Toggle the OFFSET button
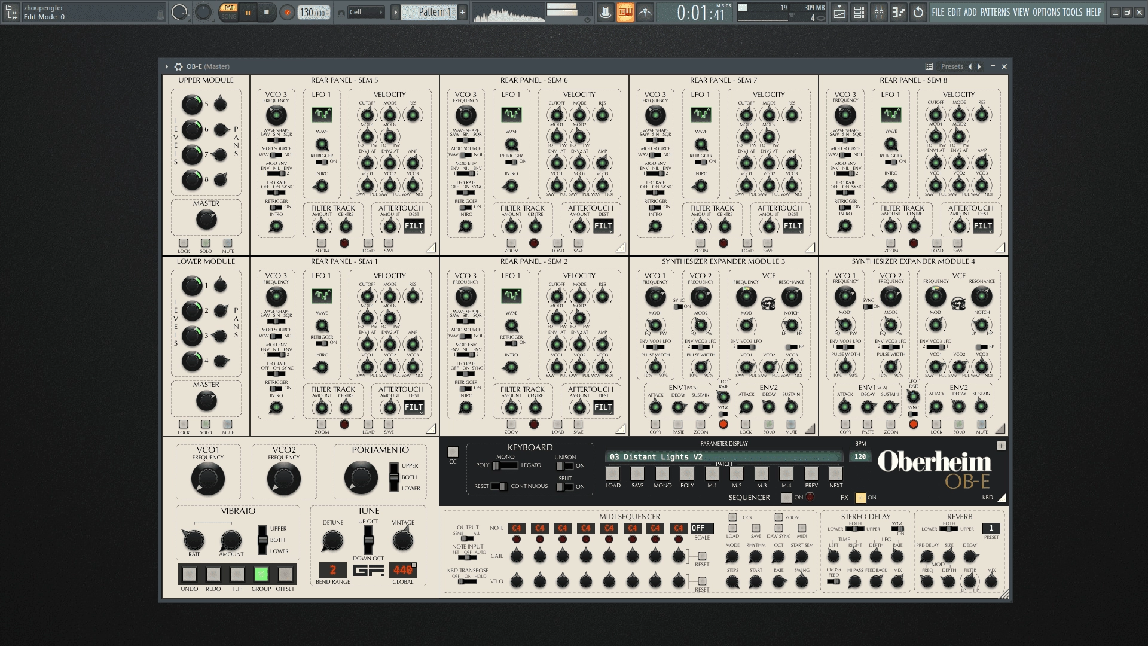 click(285, 574)
